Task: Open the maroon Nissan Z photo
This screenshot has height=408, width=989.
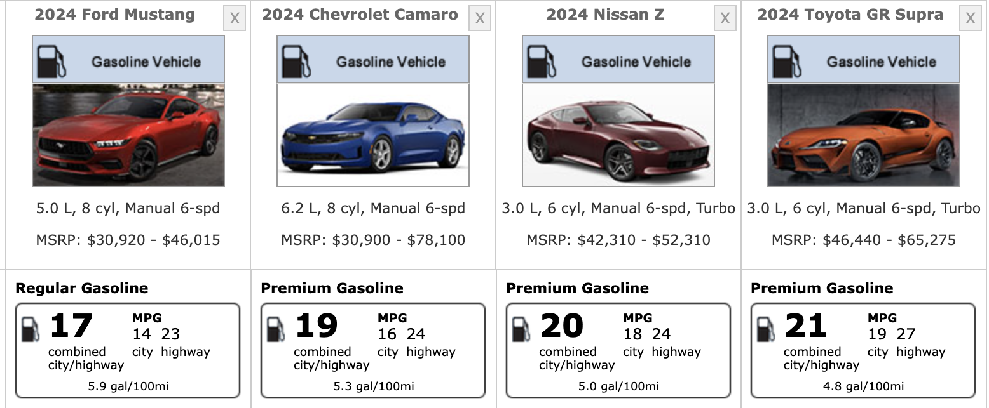Action: [618, 135]
